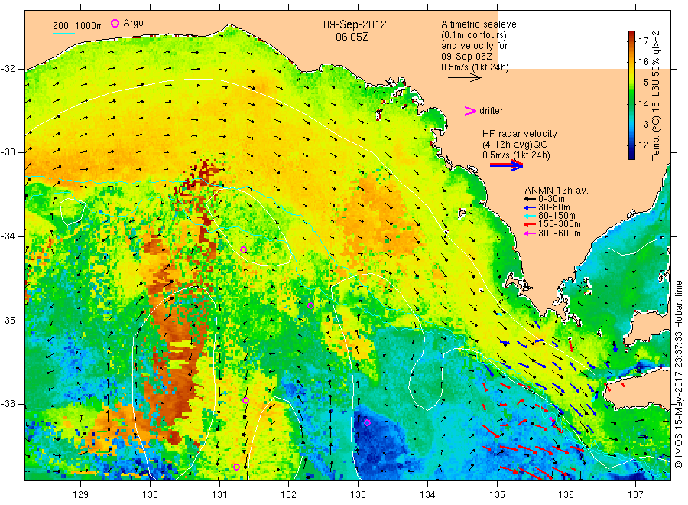Click the 'ANMN 12h av.' legend heading
Viewport: 688px width, 505px height.
[557, 191]
